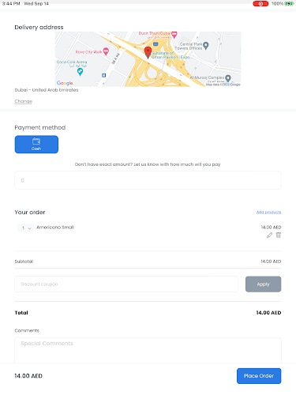Tap the Central Park Towers Offices marker
Screen dimensions: 296x395
206,46
